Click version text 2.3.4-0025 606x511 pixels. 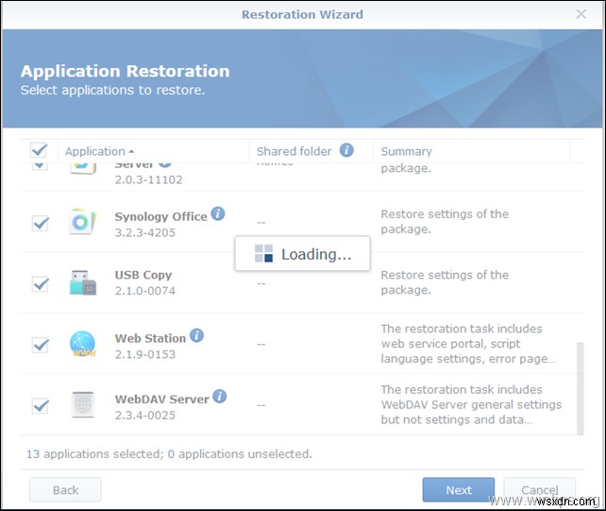(x=145, y=415)
